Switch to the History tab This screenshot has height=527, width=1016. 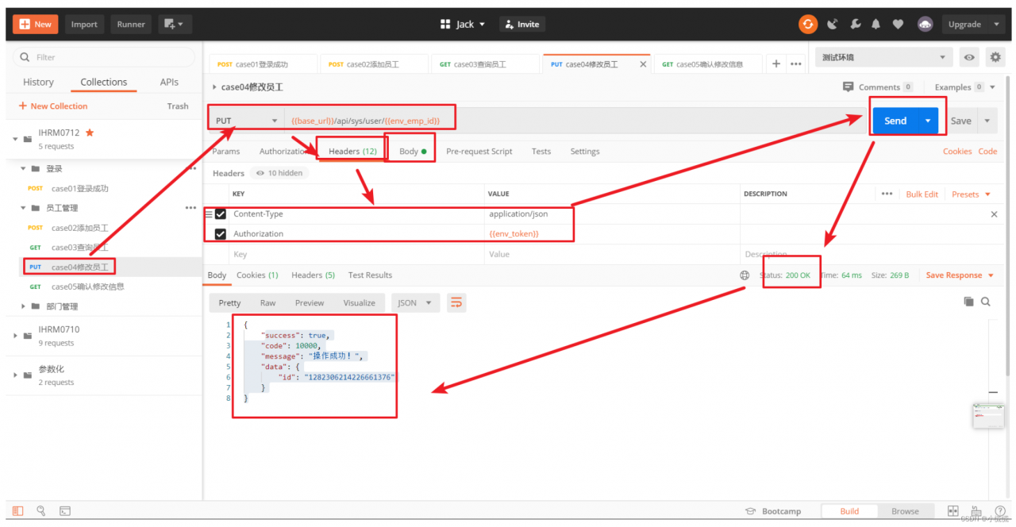pos(38,82)
